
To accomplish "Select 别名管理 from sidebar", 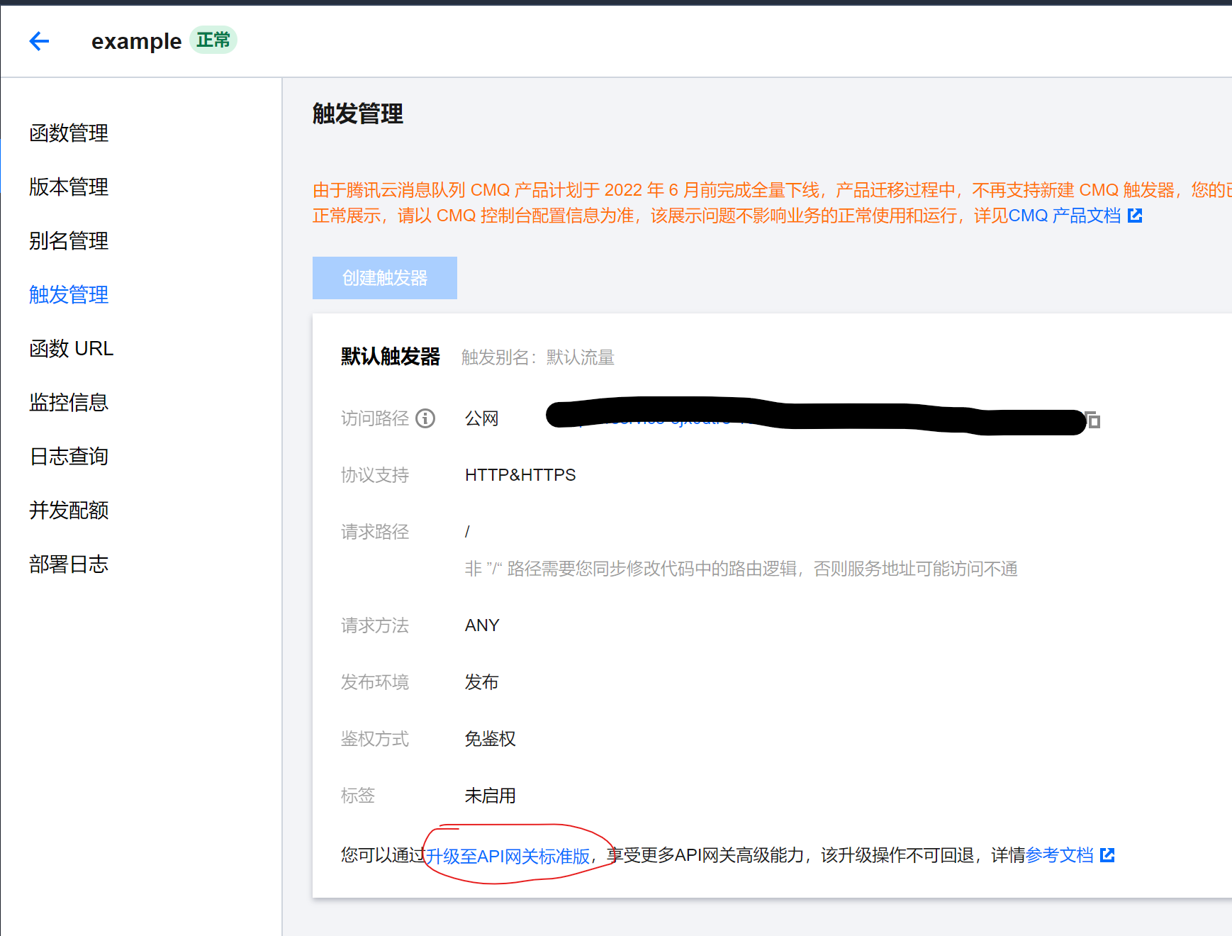I will click(68, 241).
